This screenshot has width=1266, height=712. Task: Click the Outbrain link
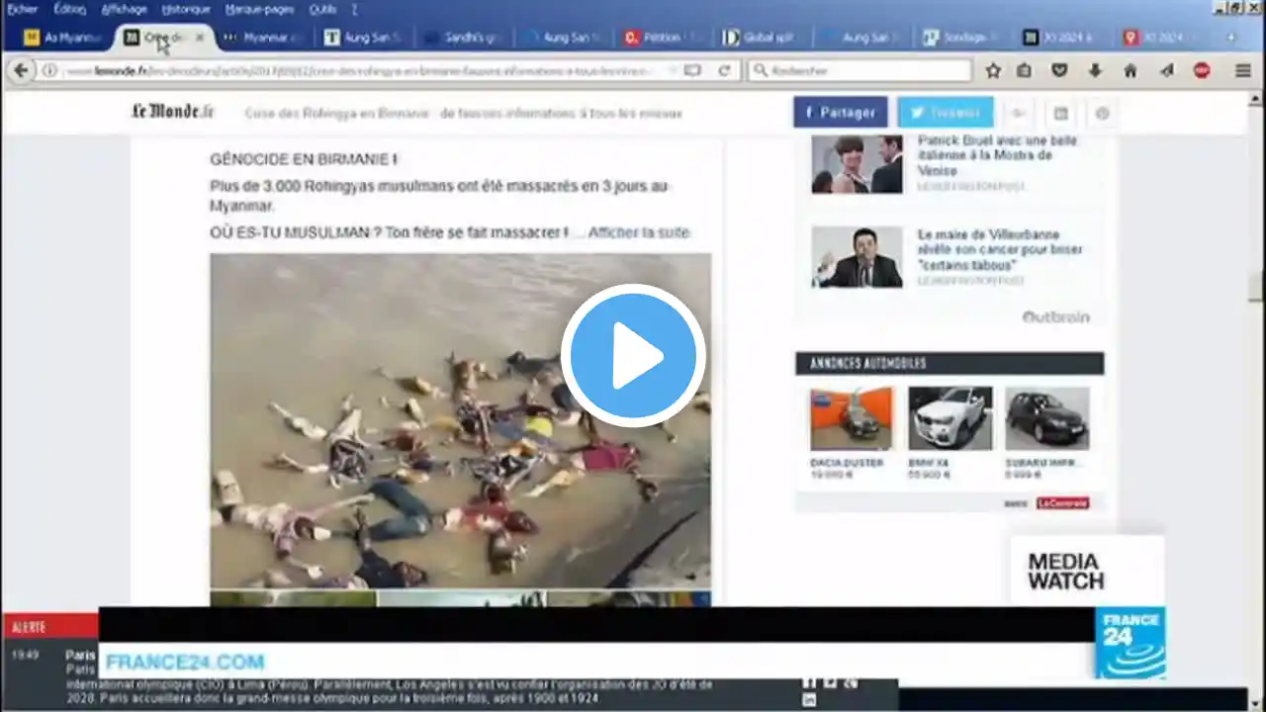(x=1055, y=316)
